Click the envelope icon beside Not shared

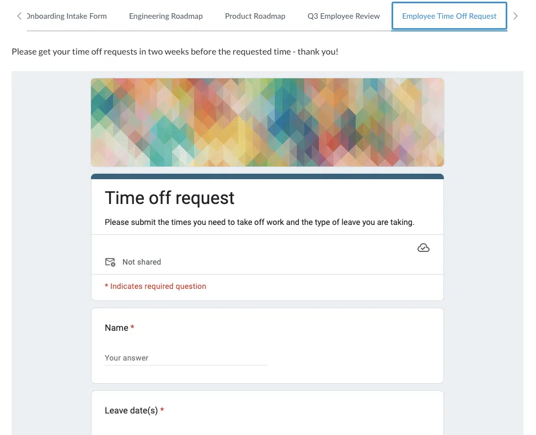[110, 262]
